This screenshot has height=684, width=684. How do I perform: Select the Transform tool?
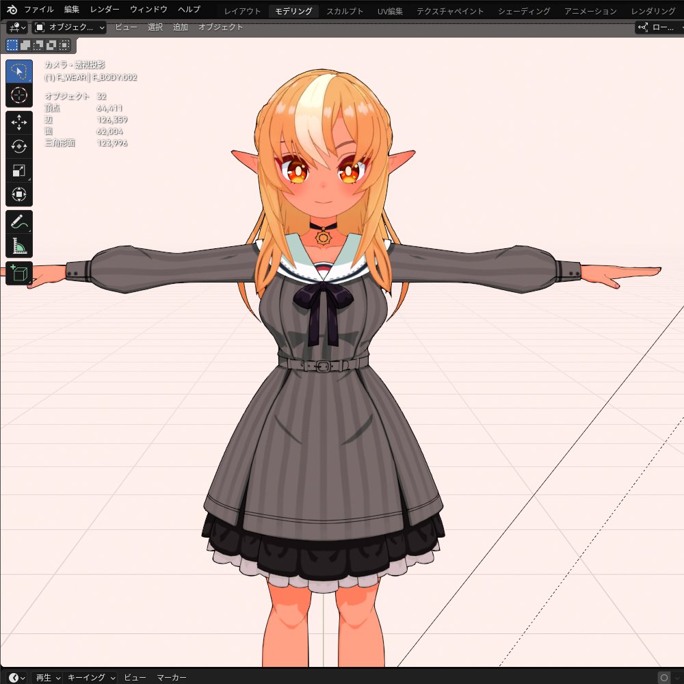coord(18,194)
